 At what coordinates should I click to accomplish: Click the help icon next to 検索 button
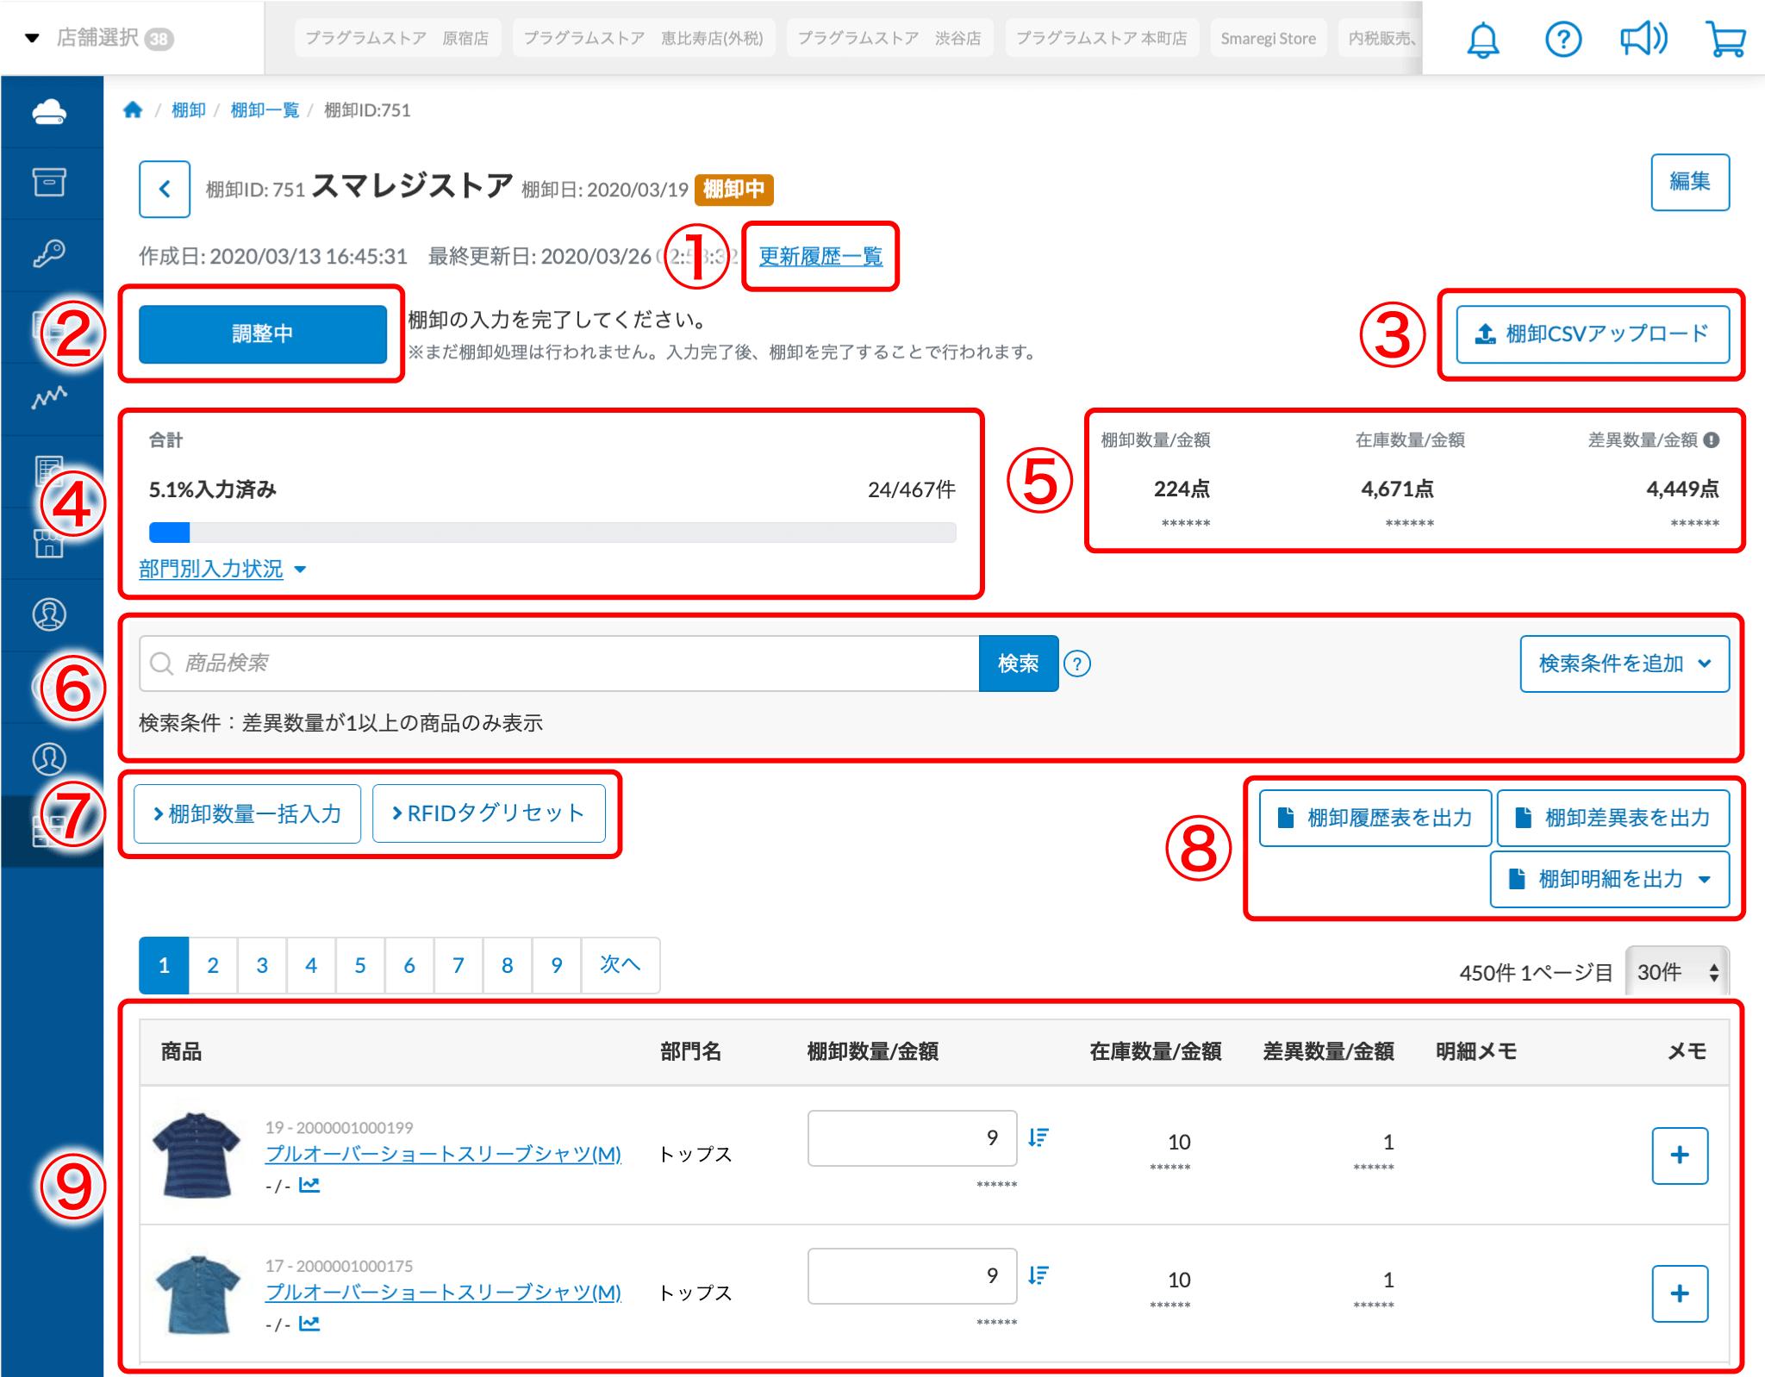(1077, 664)
